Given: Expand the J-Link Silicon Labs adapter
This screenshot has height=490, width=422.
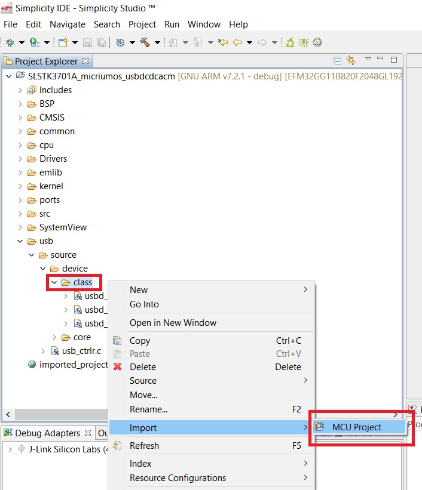Looking at the screenshot, I should point(10,449).
